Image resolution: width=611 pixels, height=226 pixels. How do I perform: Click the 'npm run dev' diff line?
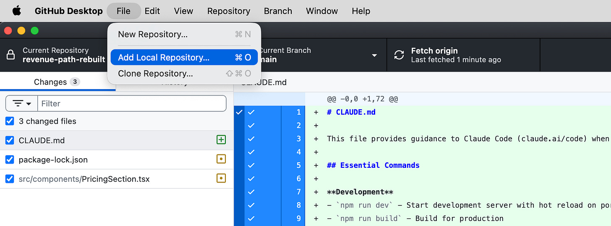(x=458, y=205)
